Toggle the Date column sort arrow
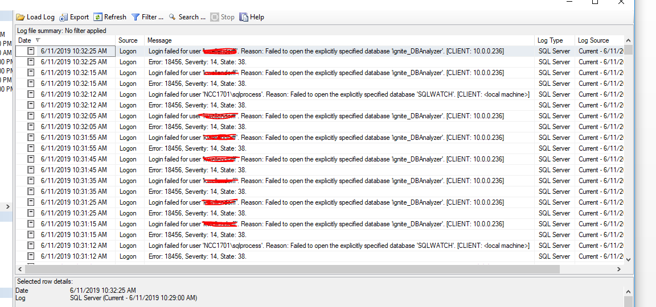Viewport: 656px width, 307px height. pyautogui.click(x=38, y=40)
